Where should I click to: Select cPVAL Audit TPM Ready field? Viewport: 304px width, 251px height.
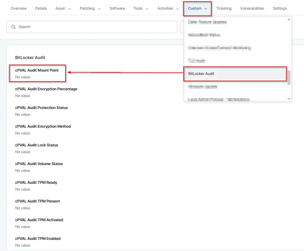pyautogui.click(x=36, y=182)
